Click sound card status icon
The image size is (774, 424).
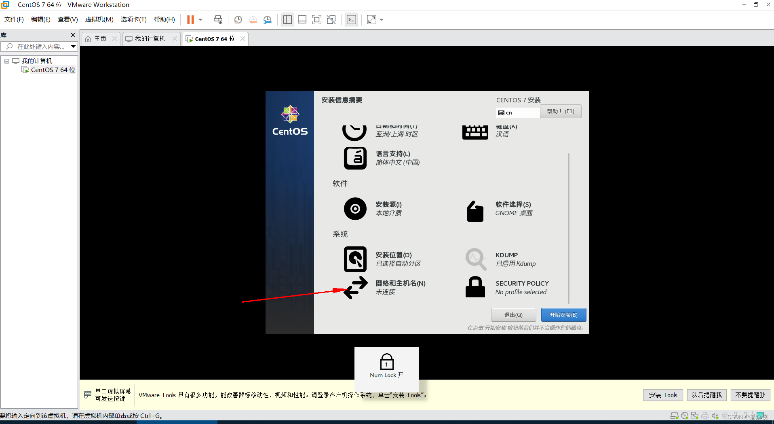click(x=715, y=416)
